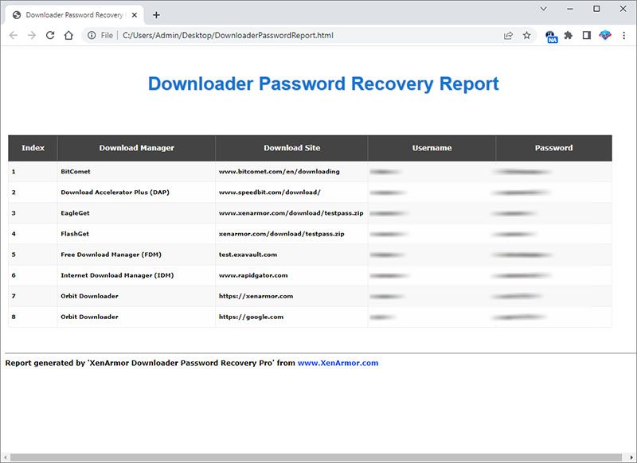Screen dimensions: 637x463
Task: Click www.bitcomet.com/en/downloading site text
Action: coord(279,171)
